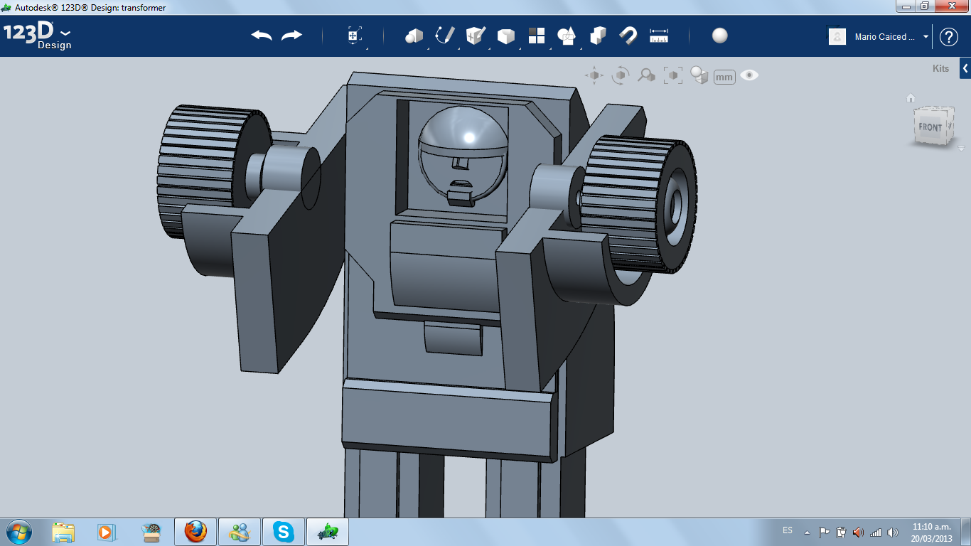971x546 pixels.
Task: Toggle visibility with the eye icon
Action: click(749, 75)
